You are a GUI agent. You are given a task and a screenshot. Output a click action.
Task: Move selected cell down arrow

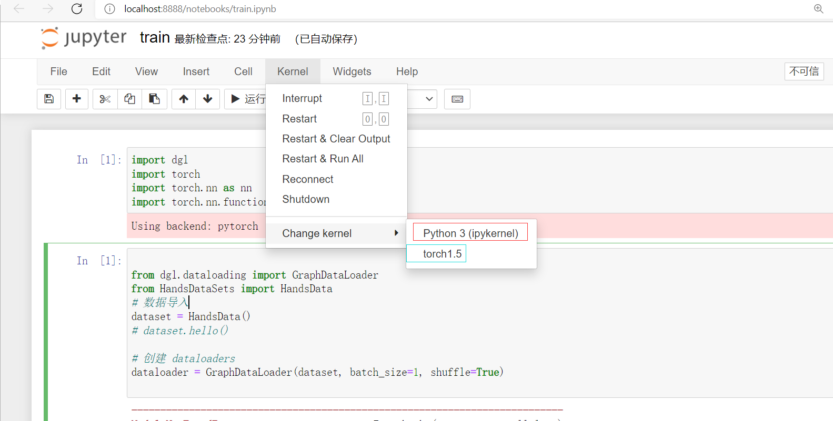[208, 99]
